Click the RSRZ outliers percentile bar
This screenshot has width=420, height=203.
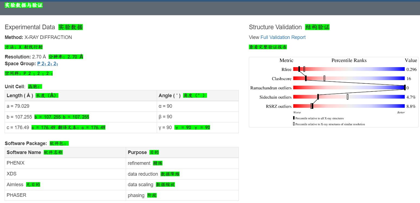coord(349,106)
